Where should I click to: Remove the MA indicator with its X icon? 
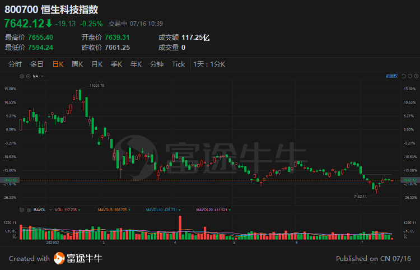[x=28, y=76]
